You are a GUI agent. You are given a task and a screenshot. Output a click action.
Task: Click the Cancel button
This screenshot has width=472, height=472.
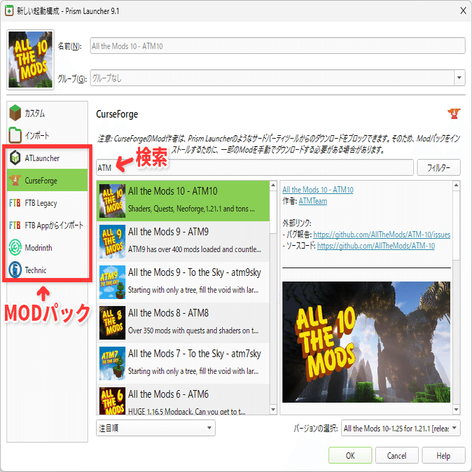(397, 455)
